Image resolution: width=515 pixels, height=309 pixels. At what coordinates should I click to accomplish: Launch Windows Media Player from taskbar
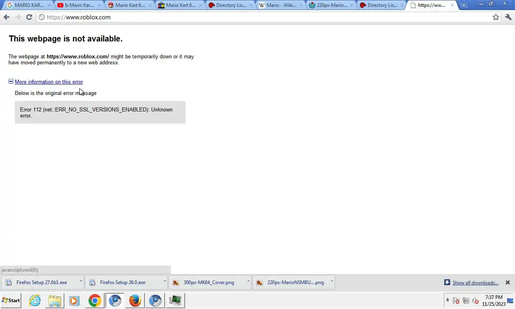pos(74,300)
